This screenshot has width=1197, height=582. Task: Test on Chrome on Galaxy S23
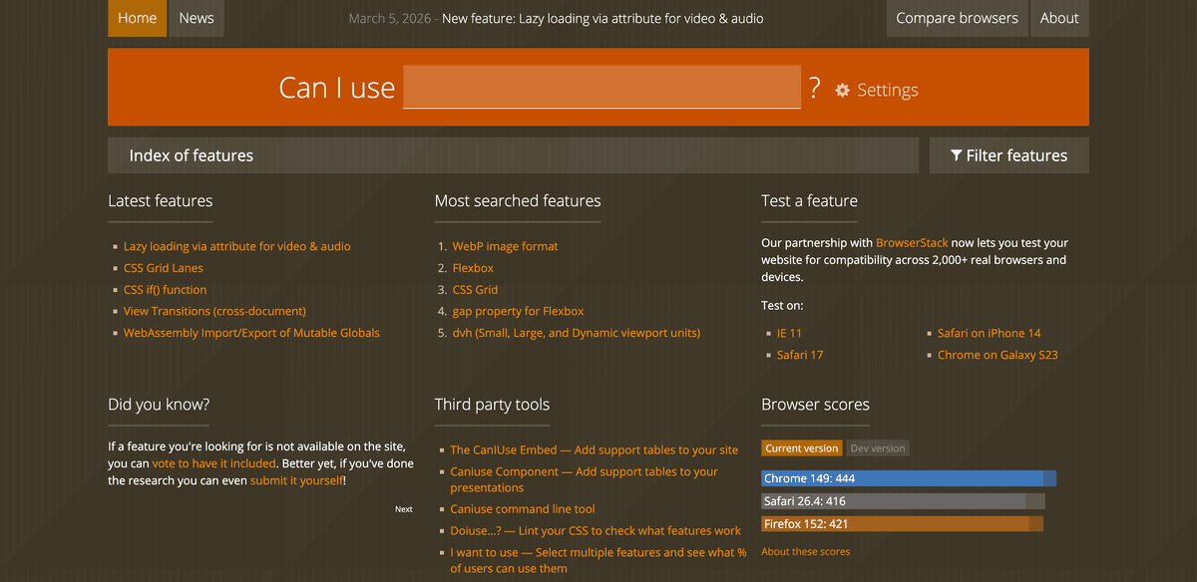(997, 355)
